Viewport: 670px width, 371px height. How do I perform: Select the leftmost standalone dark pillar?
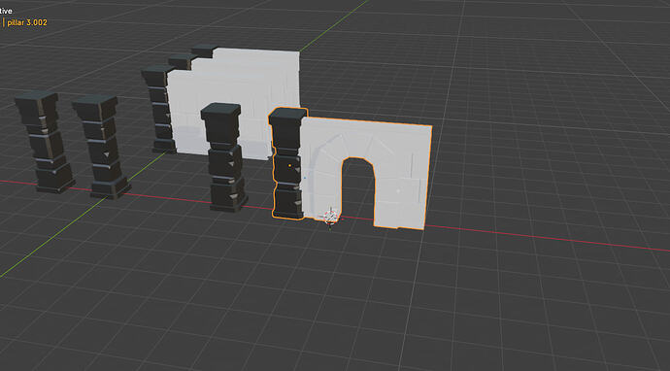(44, 142)
